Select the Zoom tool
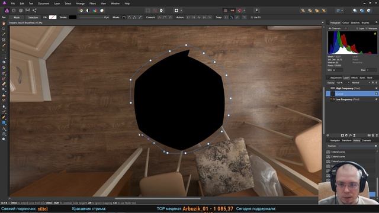This screenshot has height=213, width=379. [4, 140]
